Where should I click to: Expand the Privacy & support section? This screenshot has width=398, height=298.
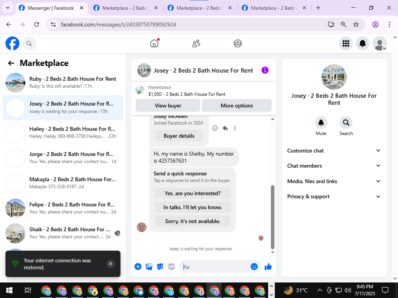click(x=334, y=196)
